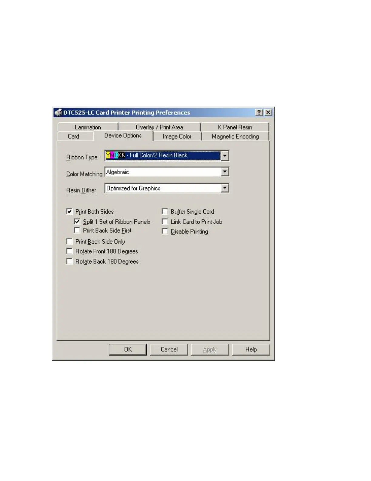Click the Cancel button
This screenshot has height=481, width=371.
click(169, 350)
